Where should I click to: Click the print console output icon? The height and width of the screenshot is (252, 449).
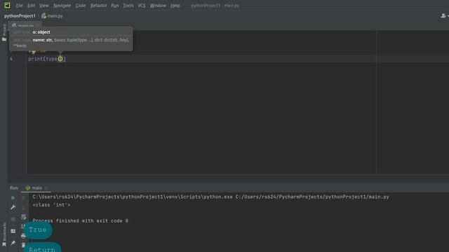click(x=23, y=236)
